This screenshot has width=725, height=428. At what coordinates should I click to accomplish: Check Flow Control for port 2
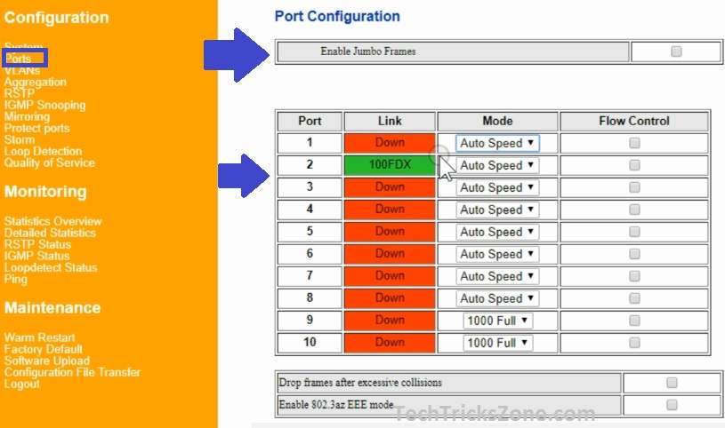[x=634, y=165]
